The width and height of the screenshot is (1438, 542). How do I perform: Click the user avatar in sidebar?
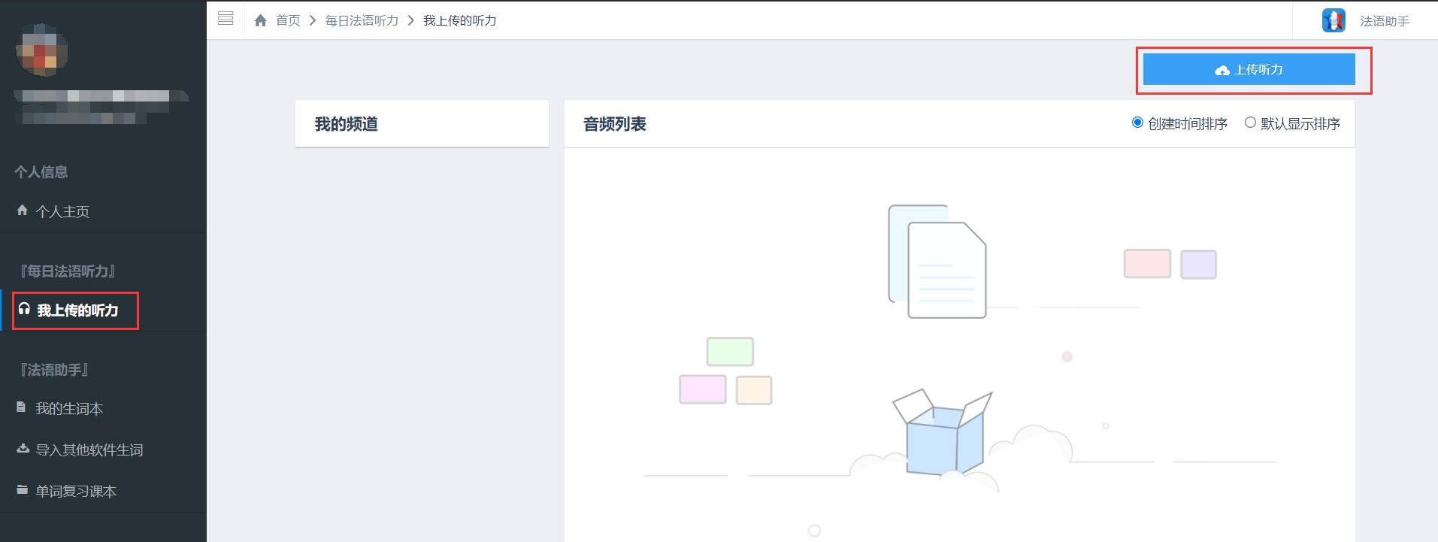pos(42,50)
